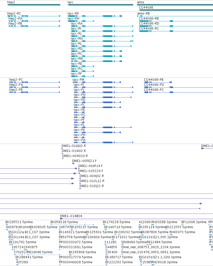Select the tacc gene label
This screenshot has width=213, height=266.
coord(70,2)
